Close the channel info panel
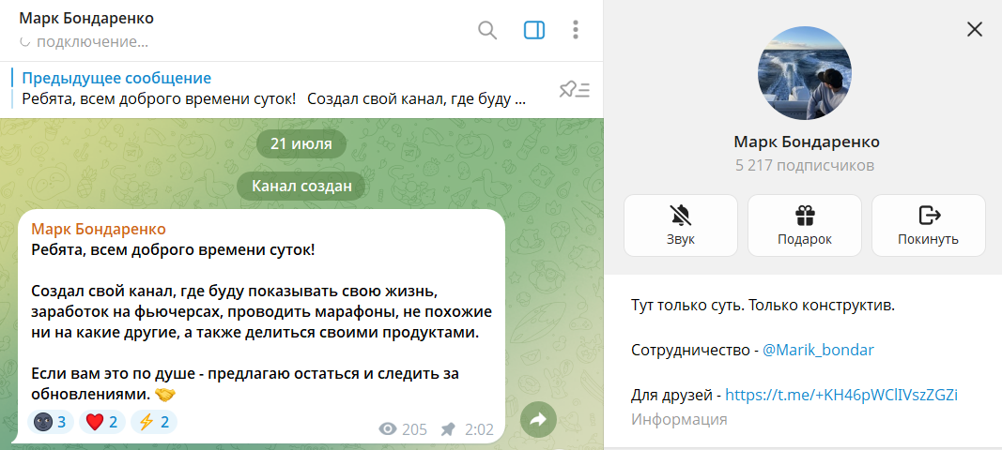The width and height of the screenshot is (1002, 450). click(975, 29)
